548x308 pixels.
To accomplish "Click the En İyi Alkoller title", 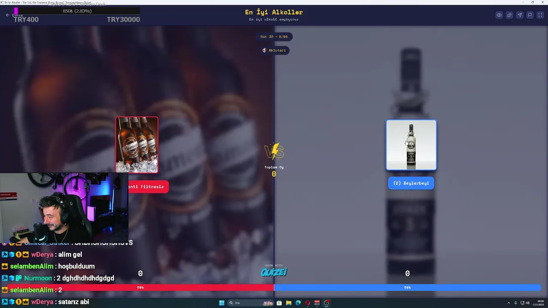I will [x=274, y=12].
